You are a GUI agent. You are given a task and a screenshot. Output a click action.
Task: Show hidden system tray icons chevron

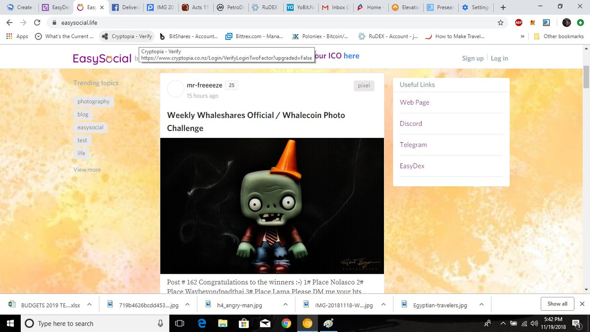click(x=503, y=323)
